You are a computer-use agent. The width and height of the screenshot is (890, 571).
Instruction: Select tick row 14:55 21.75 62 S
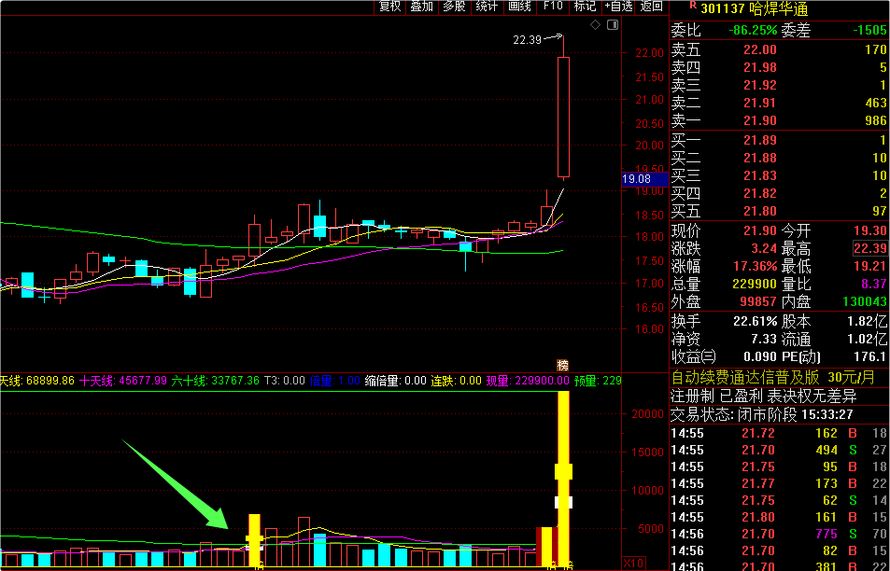click(x=779, y=500)
